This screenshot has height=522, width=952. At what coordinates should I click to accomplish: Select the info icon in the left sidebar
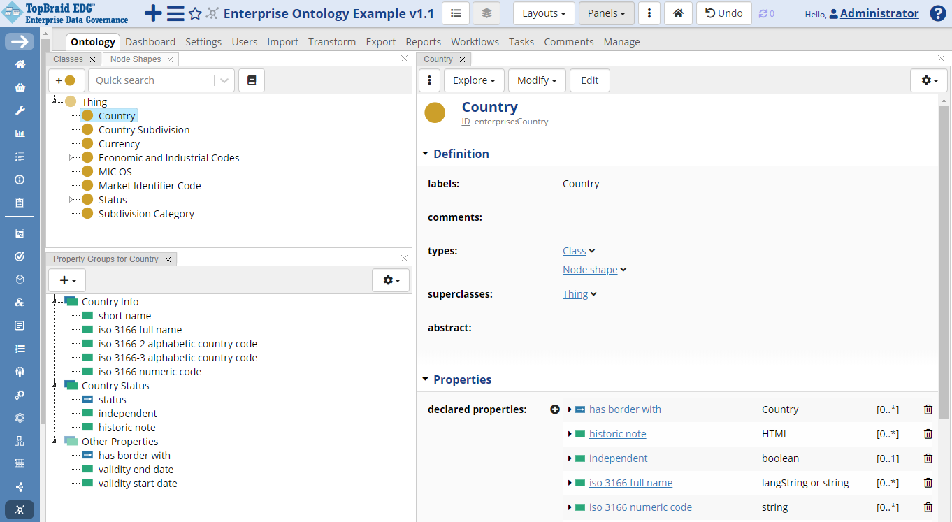pos(19,179)
